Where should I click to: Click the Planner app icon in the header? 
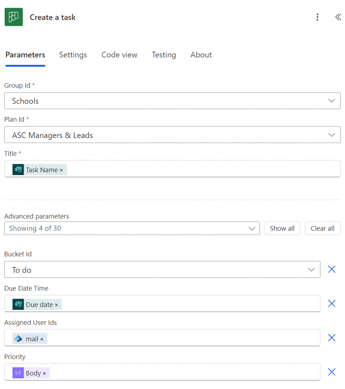13,17
